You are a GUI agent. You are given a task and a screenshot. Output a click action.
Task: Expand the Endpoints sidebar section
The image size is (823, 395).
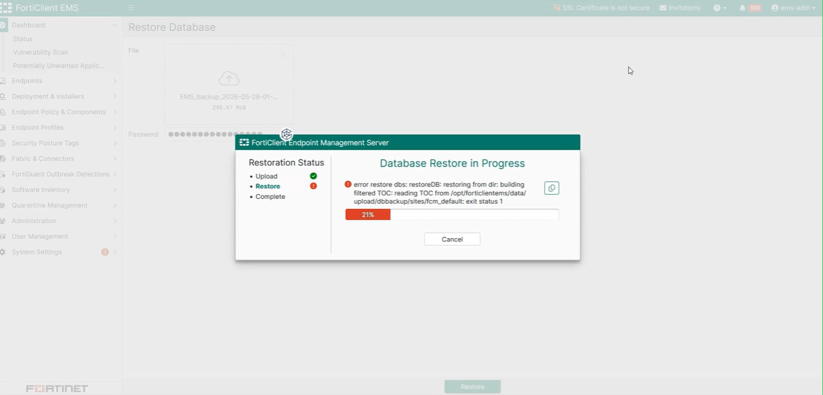60,80
